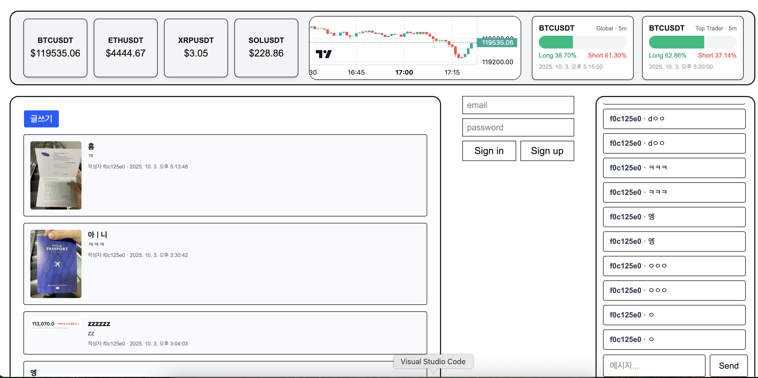Select the XRPUSDT price card
The width and height of the screenshot is (758, 378).
click(196, 48)
